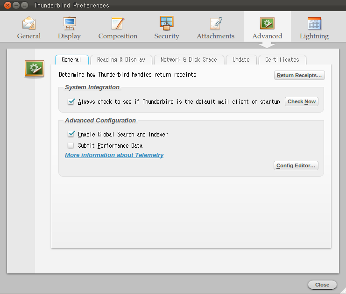Screen dimensions: 346x294
Task: Open Return Receipts settings
Action: (299, 75)
